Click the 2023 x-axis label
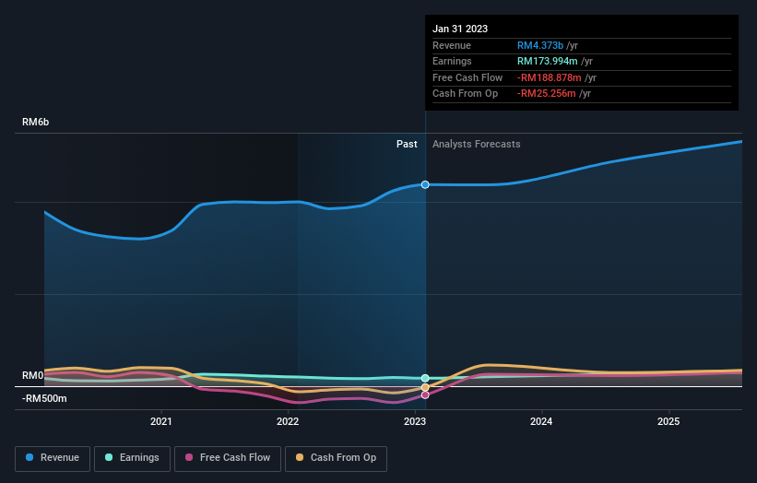This screenshot has height=483, width=757. 415,421
